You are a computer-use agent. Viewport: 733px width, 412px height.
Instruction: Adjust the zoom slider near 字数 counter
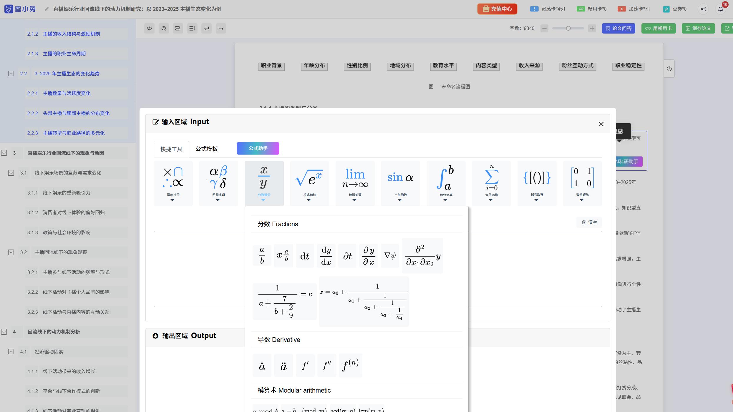(568, 28)
